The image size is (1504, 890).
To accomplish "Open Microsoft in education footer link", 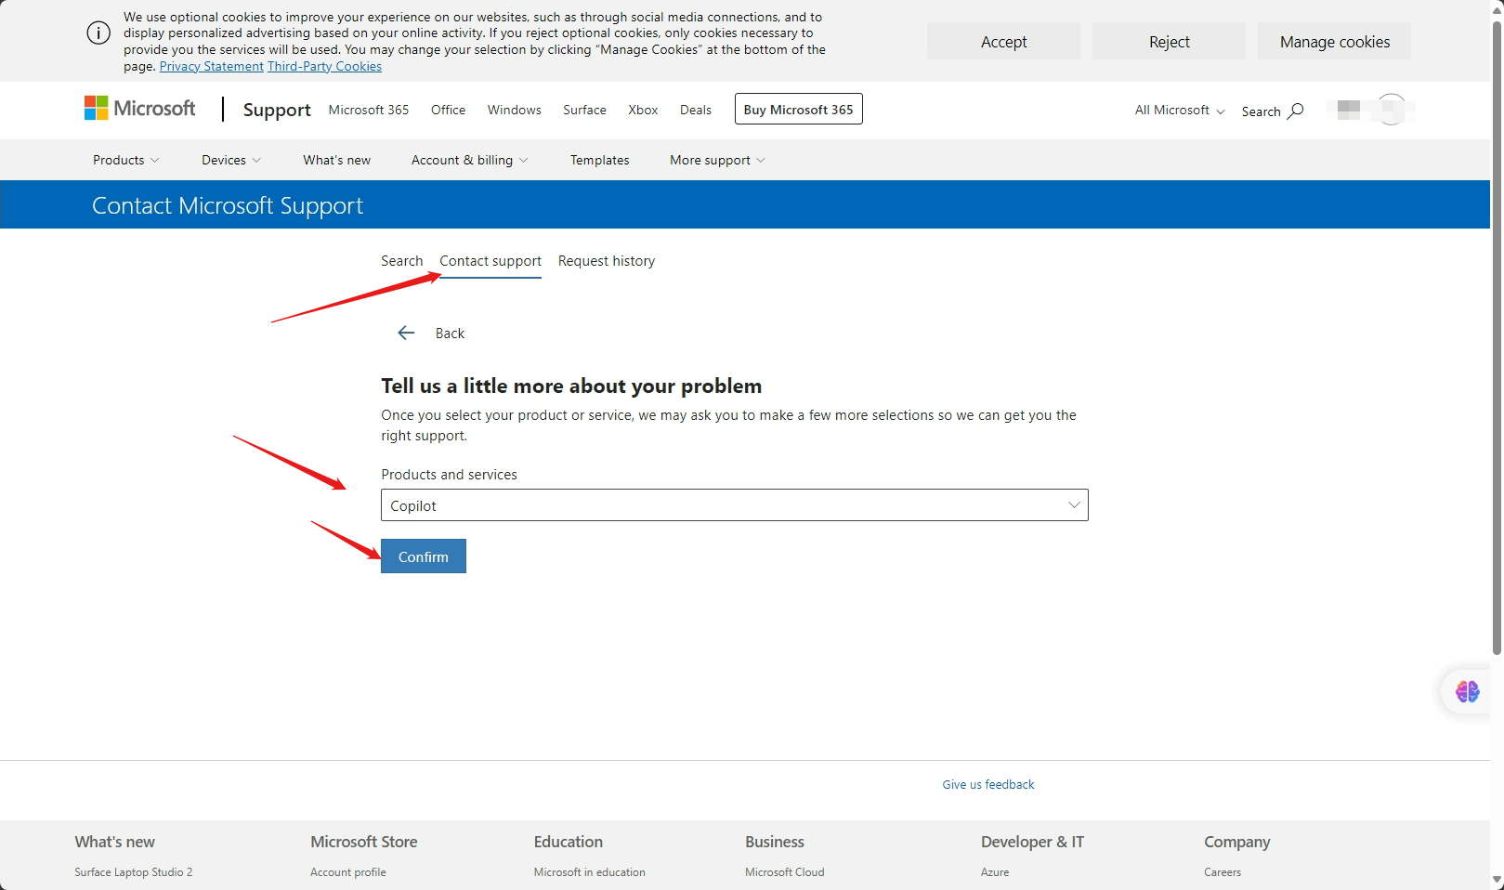I will 590,872.
